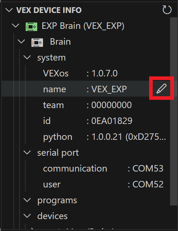
Task: Click the pencil icon to edit brain name
Action: pyautogui.click(x=161, y=88)
